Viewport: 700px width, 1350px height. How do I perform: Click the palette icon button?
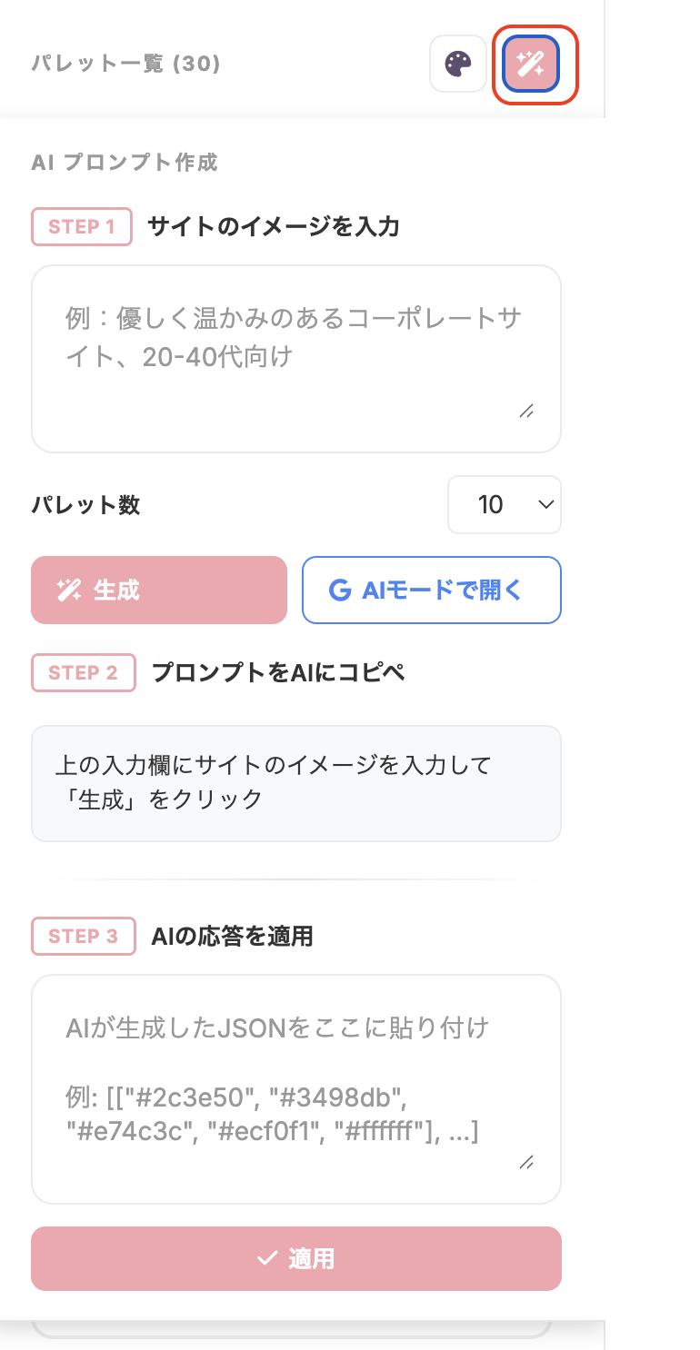pos(458,64)
